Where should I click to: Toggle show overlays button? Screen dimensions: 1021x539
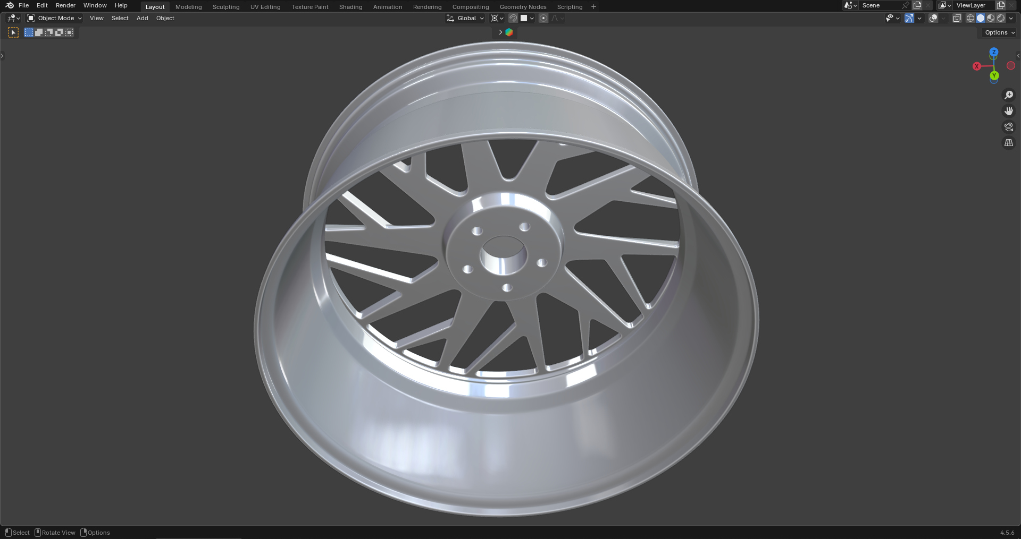[933, 18]
